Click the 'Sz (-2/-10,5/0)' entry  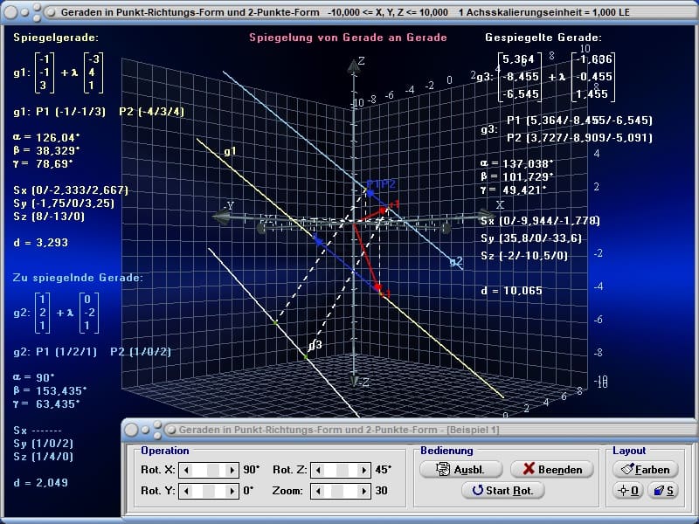[524, 256]
